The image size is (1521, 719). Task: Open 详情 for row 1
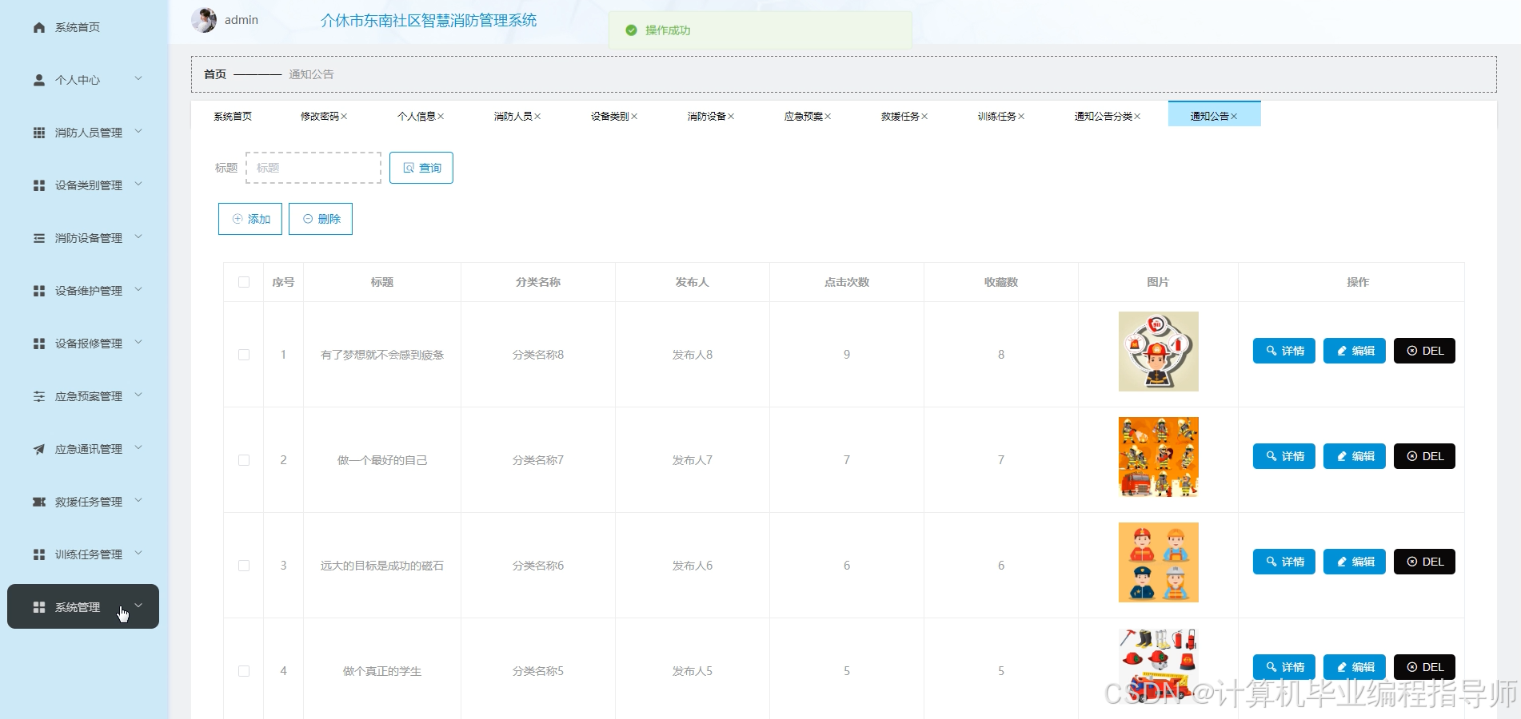[1284, 351]
